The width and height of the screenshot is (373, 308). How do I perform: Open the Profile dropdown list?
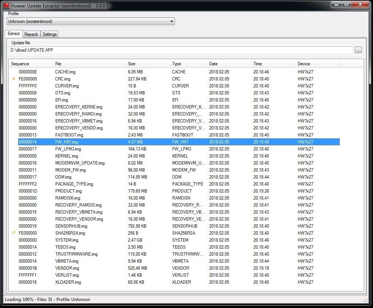[x=91, y=21]
